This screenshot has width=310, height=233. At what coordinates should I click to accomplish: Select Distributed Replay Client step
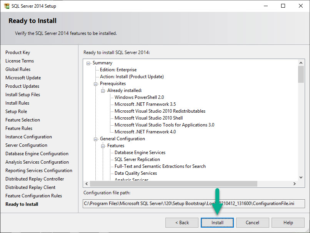click(30, 187)
